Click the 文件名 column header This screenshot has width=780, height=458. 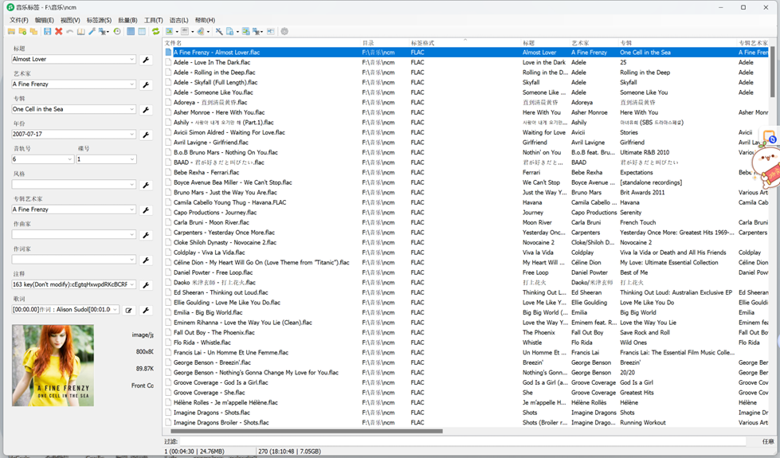pos(174,43)
